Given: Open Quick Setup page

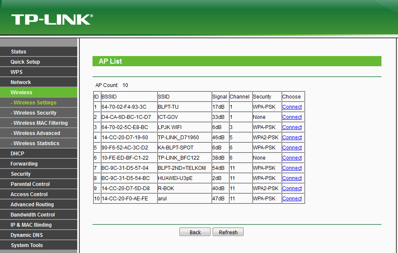Looking at the screenshot, I should [x=39, y=62].
